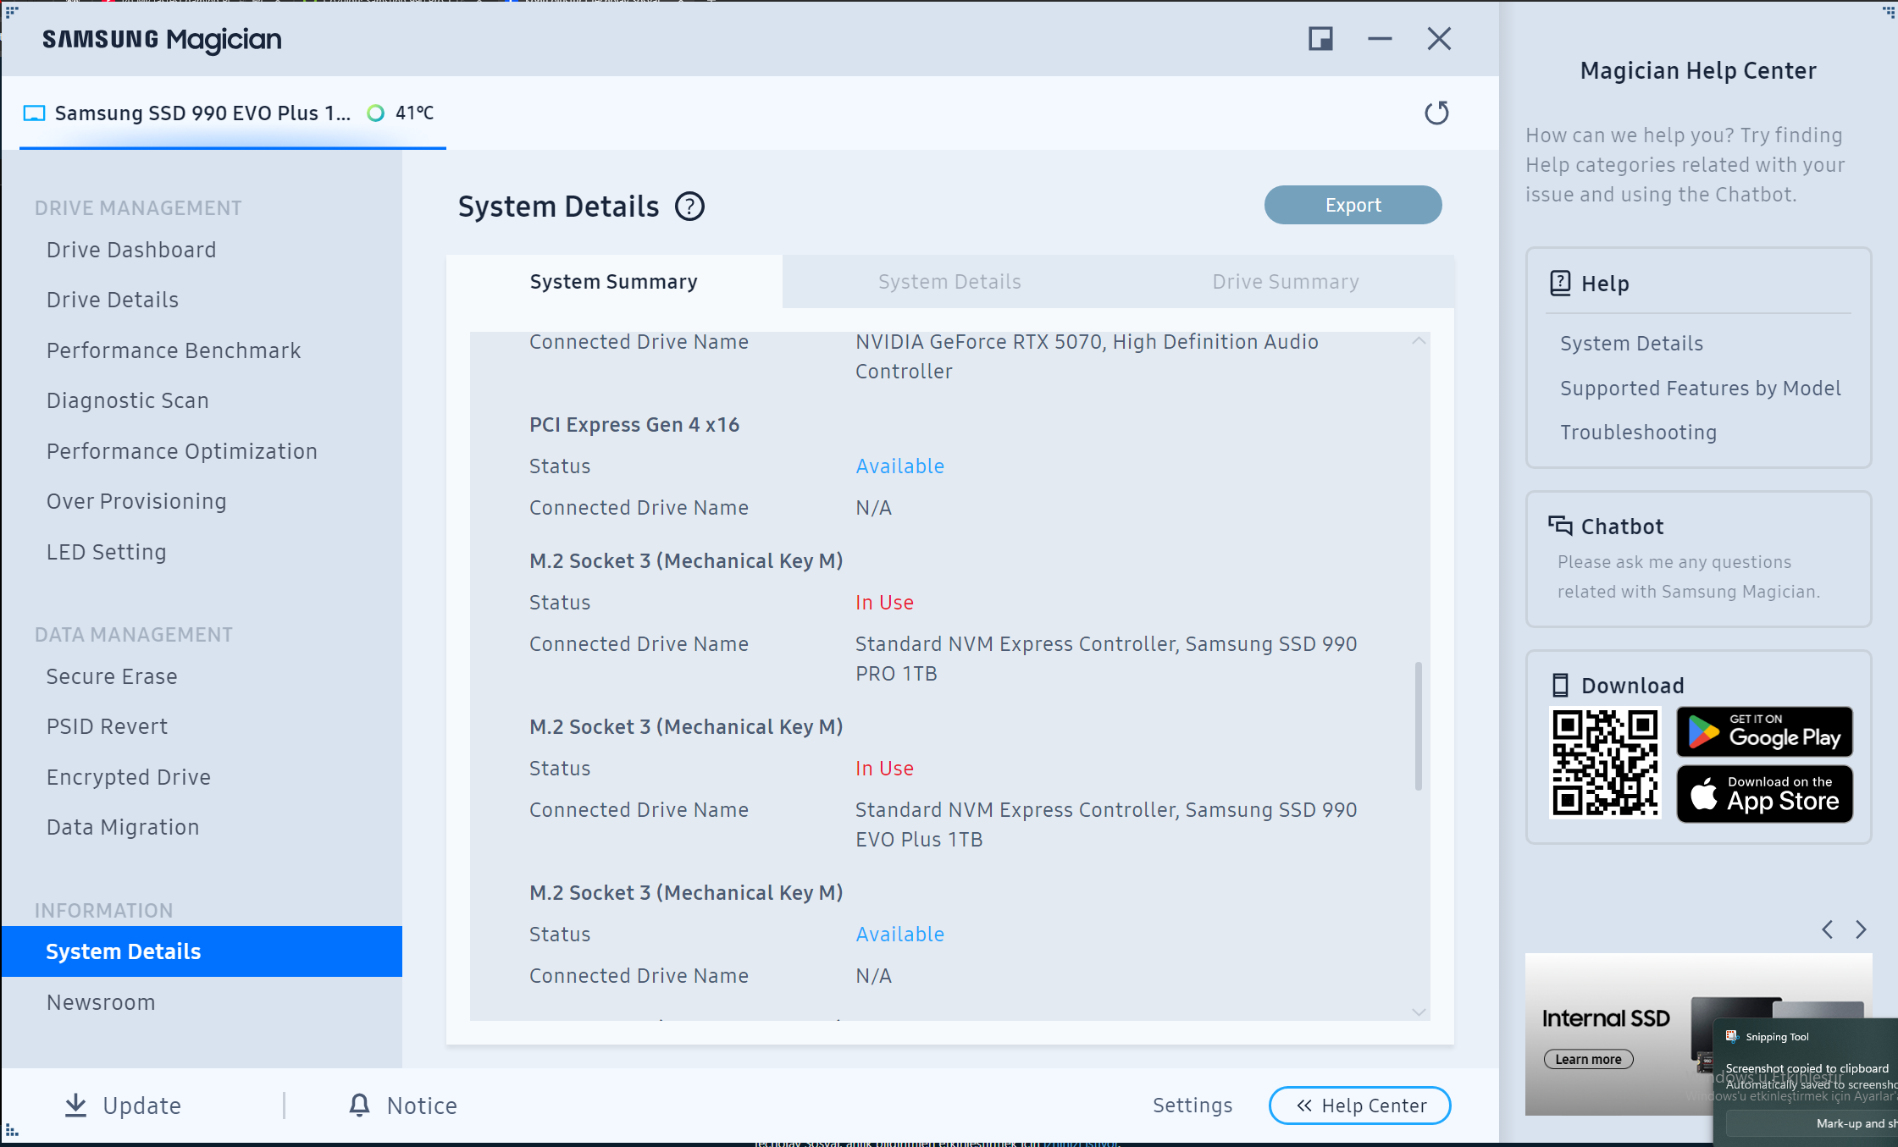1898x1147 pixels.
Task: Click the 41°C temperature reading
Action: [x=415, y=113]
